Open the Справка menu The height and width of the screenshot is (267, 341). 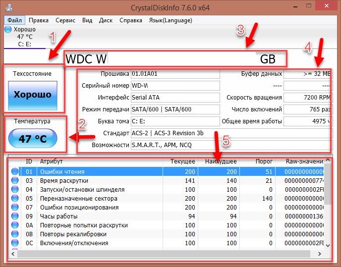coord(131,20)
